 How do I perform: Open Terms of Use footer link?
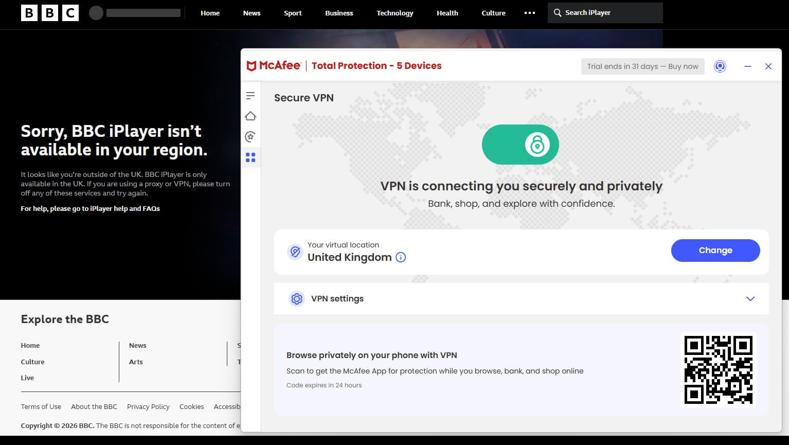41,406
